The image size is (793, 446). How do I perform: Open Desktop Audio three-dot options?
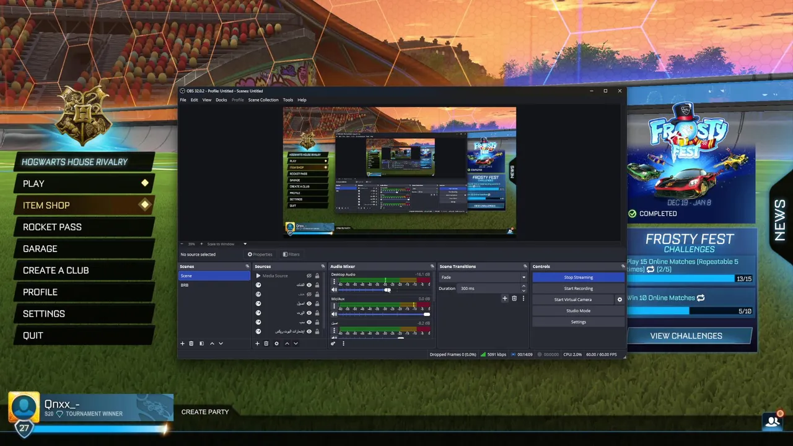click(x=334, y=282)
